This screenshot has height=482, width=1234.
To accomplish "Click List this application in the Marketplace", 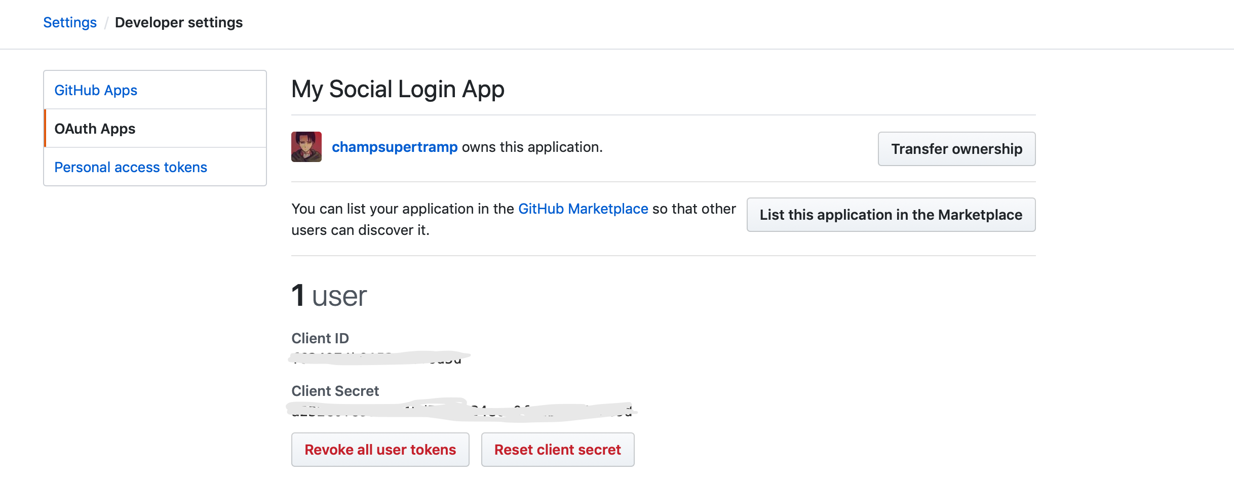I will [x=891, y=215].
